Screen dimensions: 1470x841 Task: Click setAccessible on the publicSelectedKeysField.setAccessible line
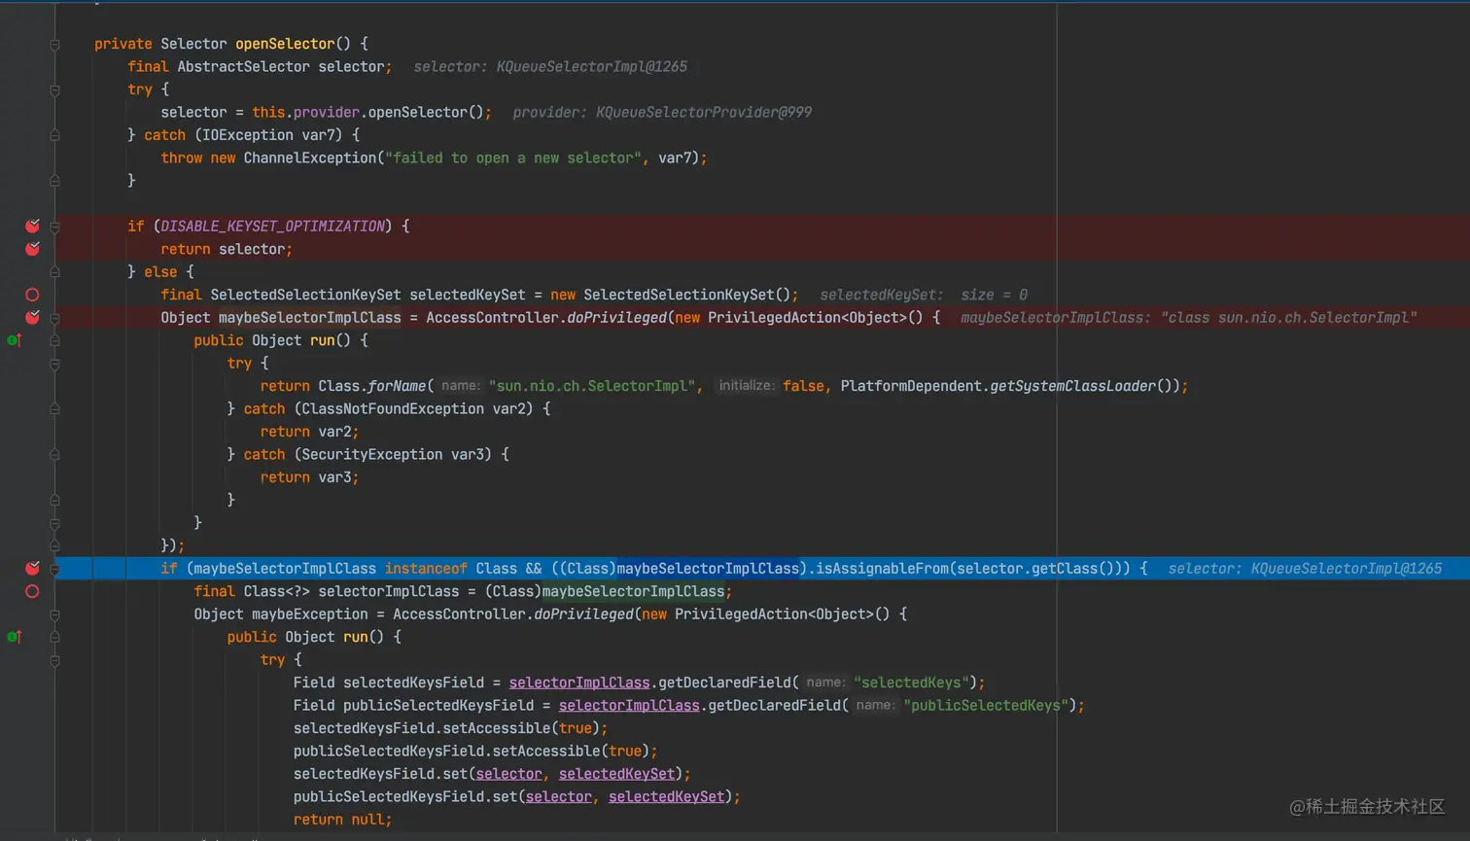point(546,751)
